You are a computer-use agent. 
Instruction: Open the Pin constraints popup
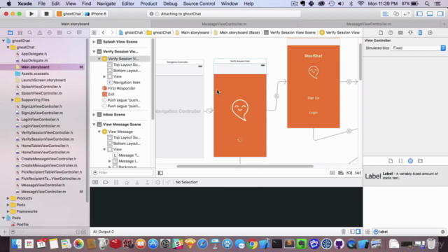pos(349,173)
